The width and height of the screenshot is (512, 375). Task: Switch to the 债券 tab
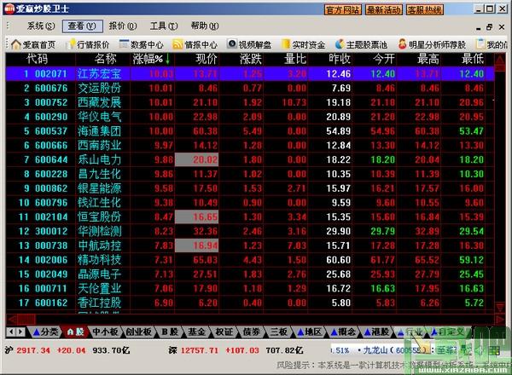tap(252, 332)
